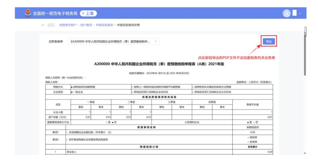Click the tax bureau emblem logo
318x162 pixels.
[27, 13]
